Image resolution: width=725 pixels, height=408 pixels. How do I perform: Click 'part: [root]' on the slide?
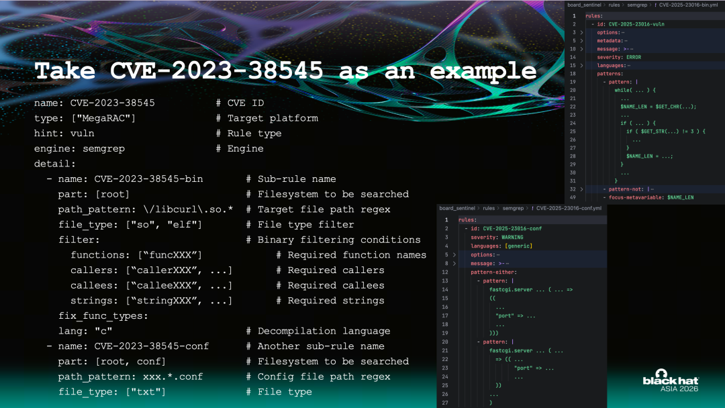click(x=94, y=195)
